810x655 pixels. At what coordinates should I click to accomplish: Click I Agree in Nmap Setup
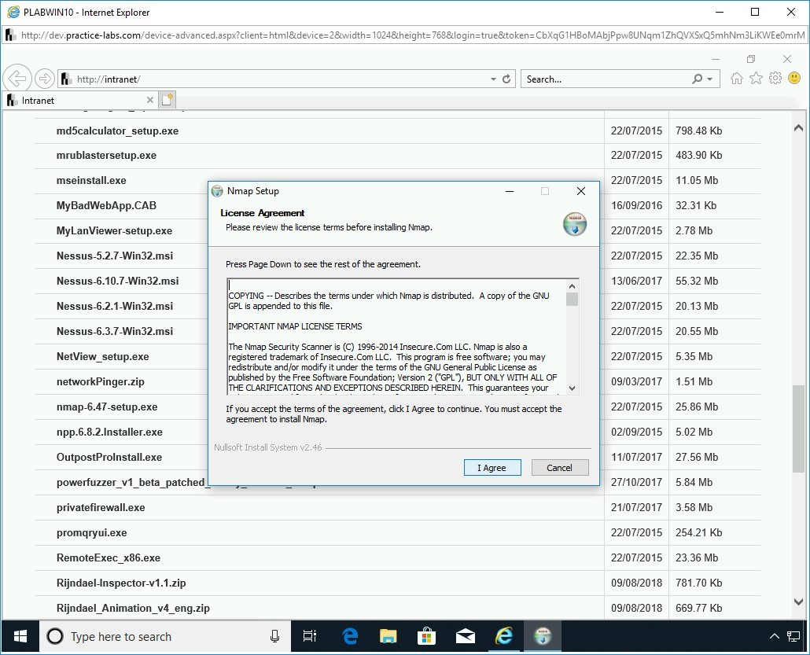pos(492,468)
